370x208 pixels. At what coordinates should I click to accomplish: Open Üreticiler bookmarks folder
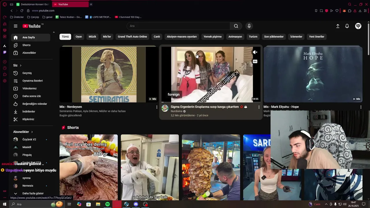17,17
